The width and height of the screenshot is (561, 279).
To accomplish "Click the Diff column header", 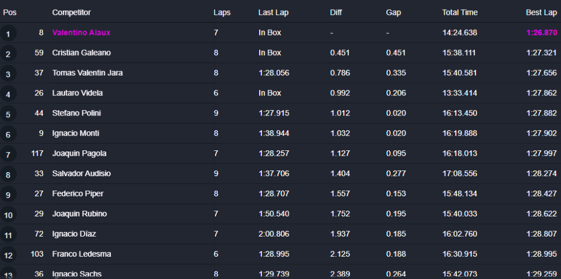I will [336, 13].
